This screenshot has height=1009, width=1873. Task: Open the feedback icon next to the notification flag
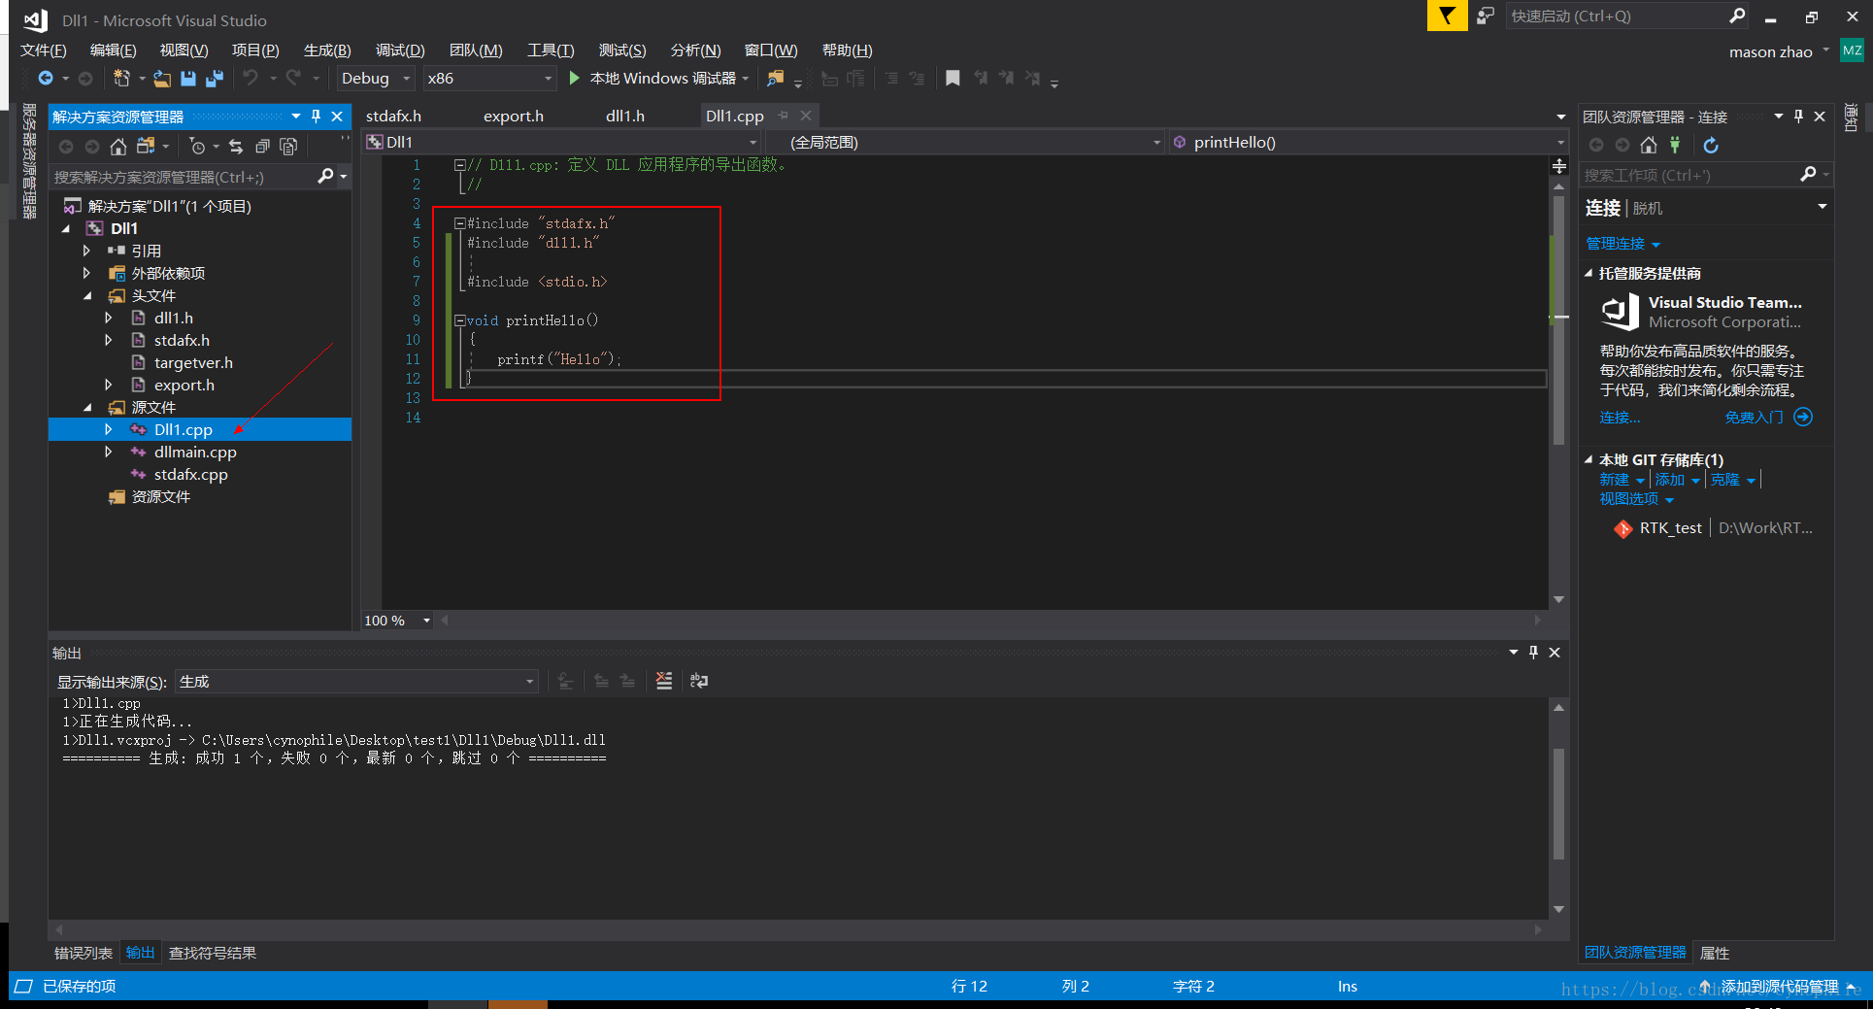(x=1486, y=16)
